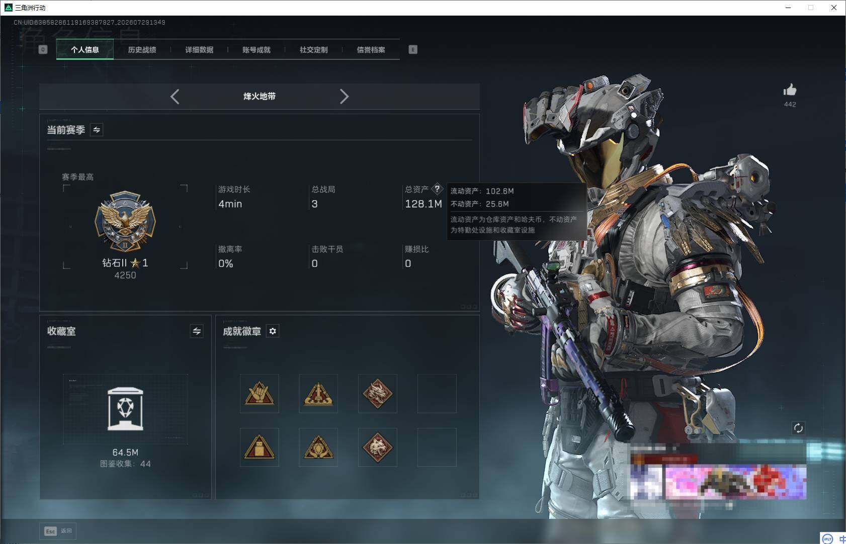Go to the previous game mode with the left arrow
846x544 pixels.
click(x=175, y=97)
